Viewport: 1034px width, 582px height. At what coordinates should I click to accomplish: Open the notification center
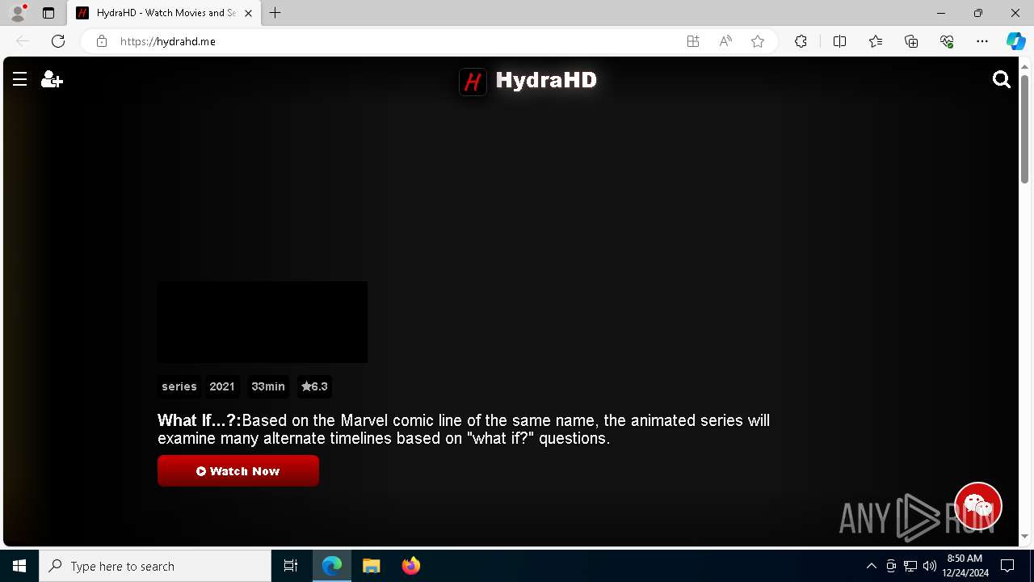coord(1007,566)
